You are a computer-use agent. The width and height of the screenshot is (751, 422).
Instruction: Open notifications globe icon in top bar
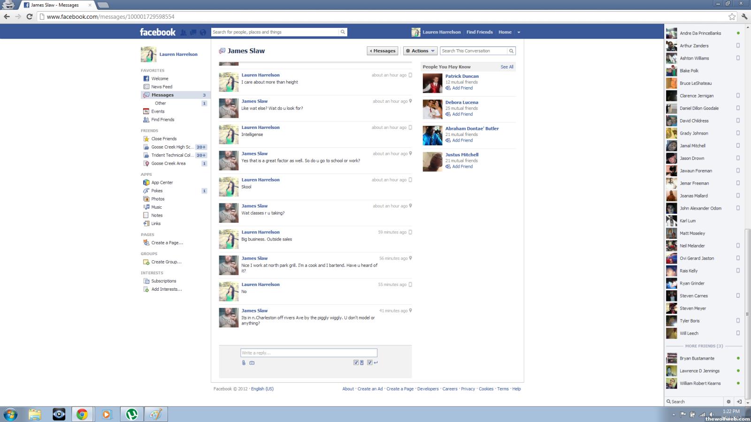pos(203,32)
